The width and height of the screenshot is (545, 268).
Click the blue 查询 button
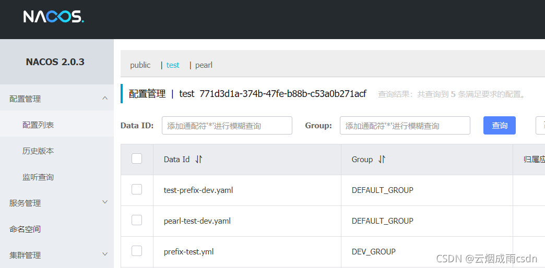[500, 125]
